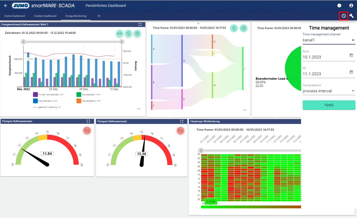Open the user account profile icon
This screenshot has width=357, height=218.
pyautogui.click(x=351, y=6)
